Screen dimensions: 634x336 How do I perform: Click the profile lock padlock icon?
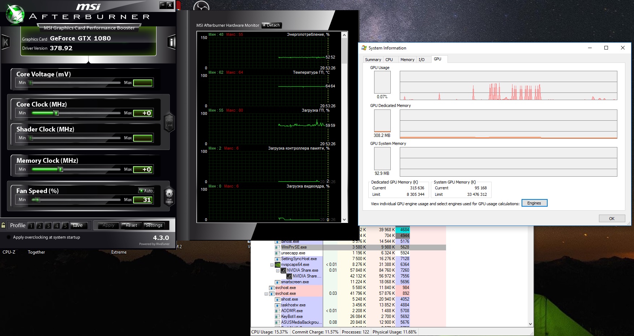(x=3, y=225)
